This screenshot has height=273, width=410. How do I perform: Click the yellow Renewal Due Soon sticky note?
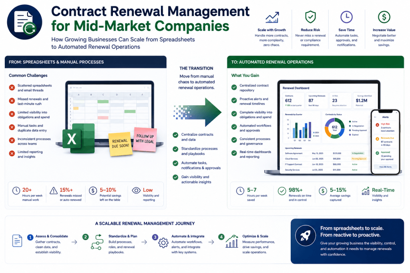(120, 144)
